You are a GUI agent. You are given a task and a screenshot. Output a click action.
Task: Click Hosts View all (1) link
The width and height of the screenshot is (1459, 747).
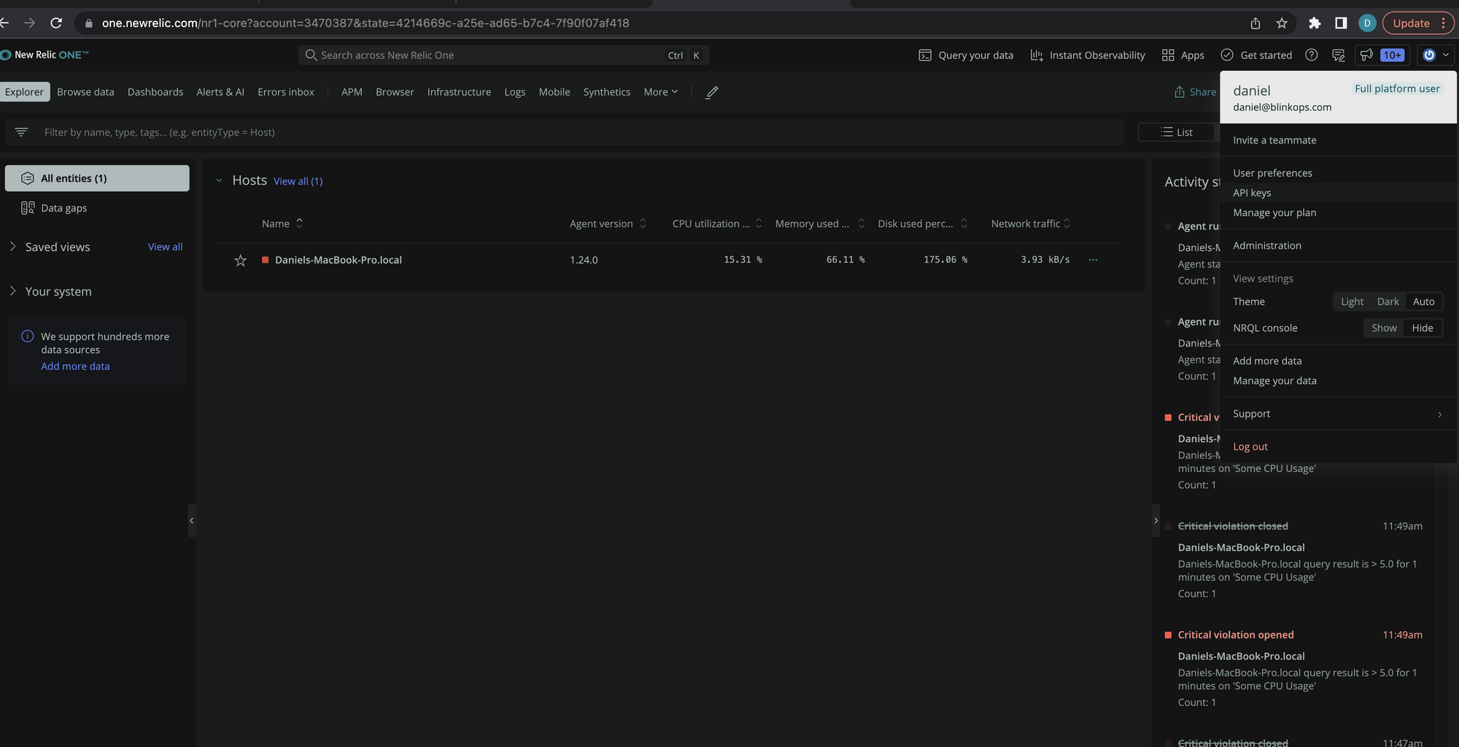pyautogui.click(x=298, y=182)
